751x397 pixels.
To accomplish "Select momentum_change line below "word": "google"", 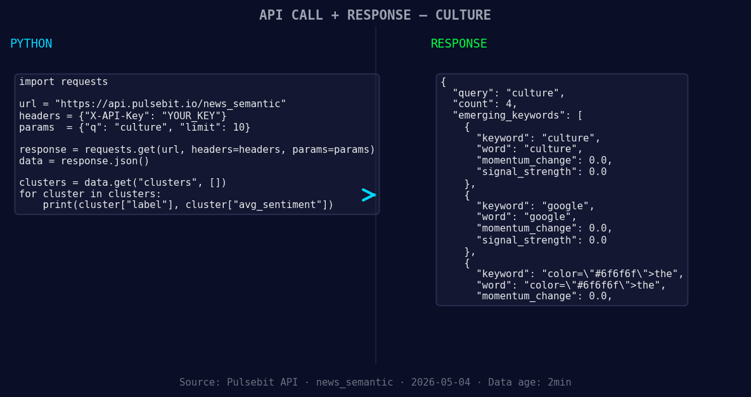I will pos(544,229).
